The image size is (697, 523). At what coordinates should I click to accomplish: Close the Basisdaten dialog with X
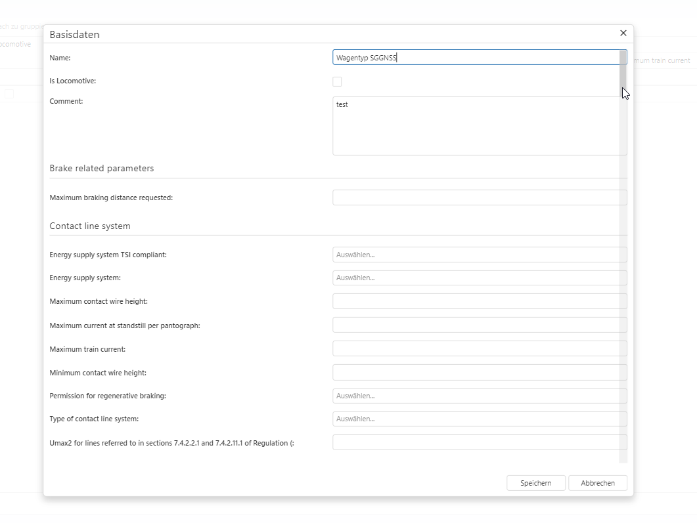coord(623,33)
